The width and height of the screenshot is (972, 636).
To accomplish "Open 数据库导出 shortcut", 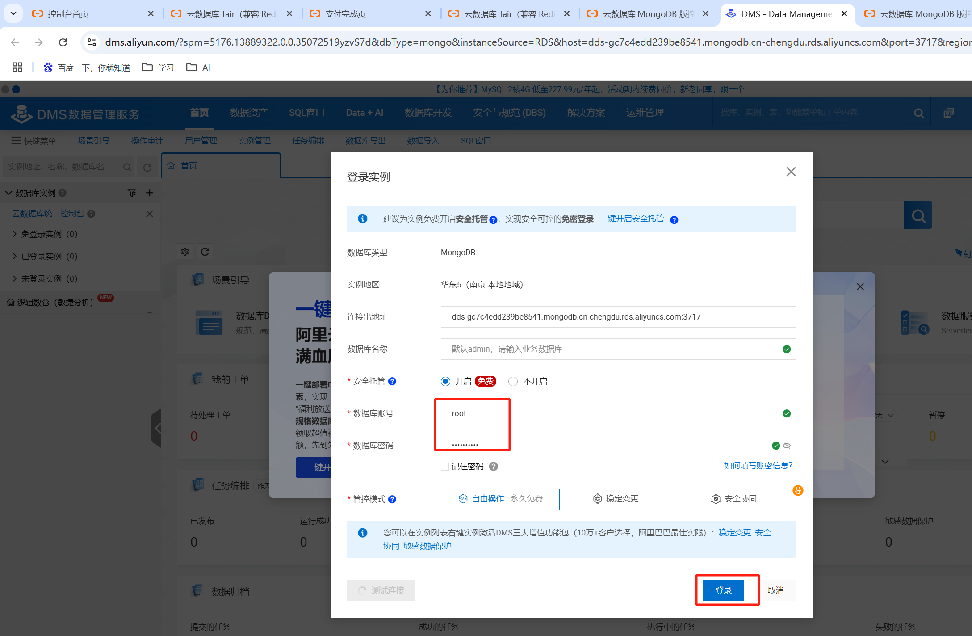I will pyautogui.click(x=366, y=141).
